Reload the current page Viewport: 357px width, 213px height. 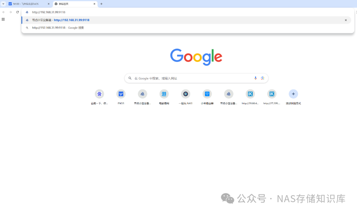pos(18,12)
